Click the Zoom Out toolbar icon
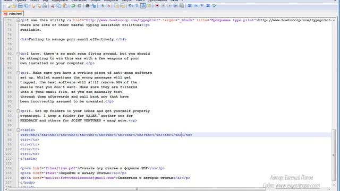This screenshot has width=340, height=191. (x=108, y=6)
